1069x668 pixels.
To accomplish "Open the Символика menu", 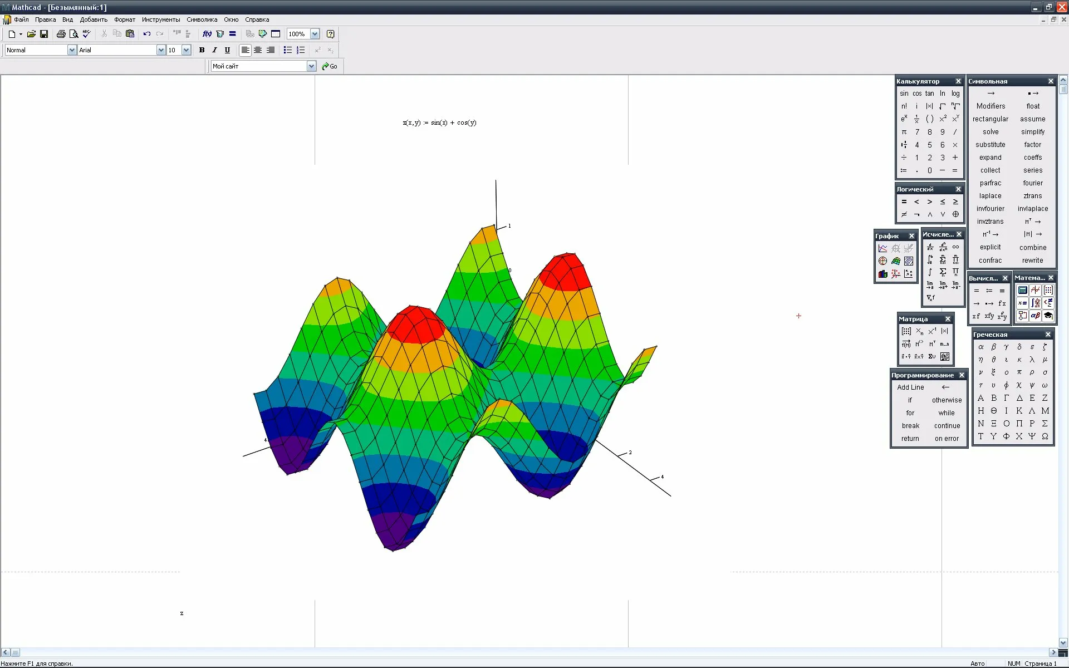I will [202, 19].
